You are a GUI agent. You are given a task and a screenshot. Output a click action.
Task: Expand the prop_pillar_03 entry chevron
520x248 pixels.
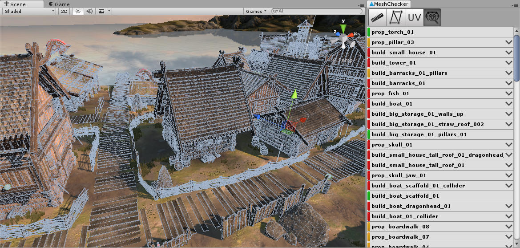point(509,42)
